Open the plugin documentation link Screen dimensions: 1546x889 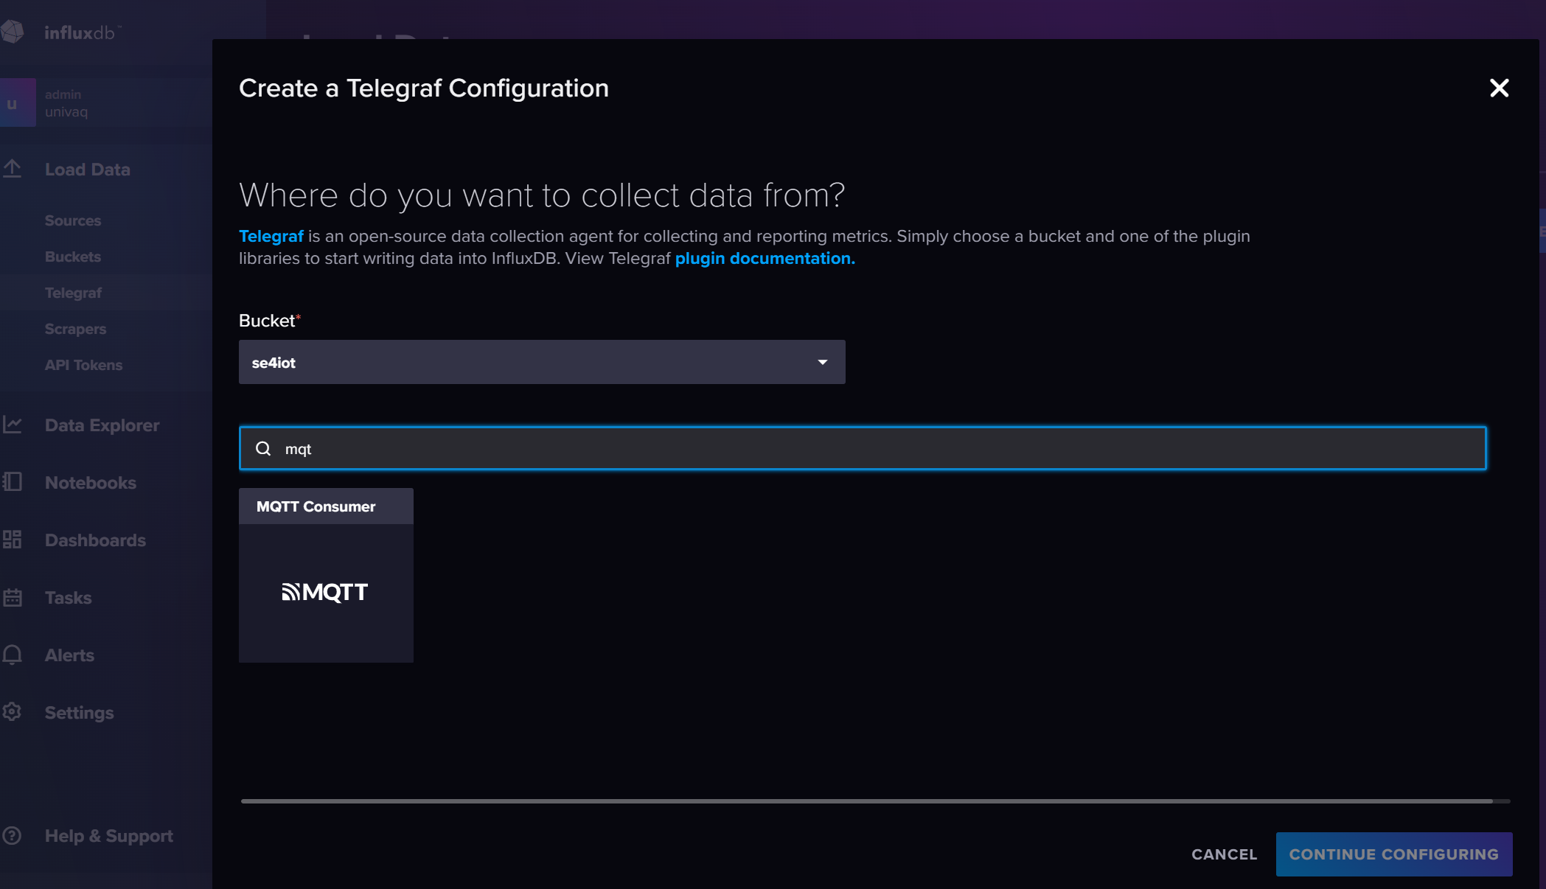tap(765, 258)
